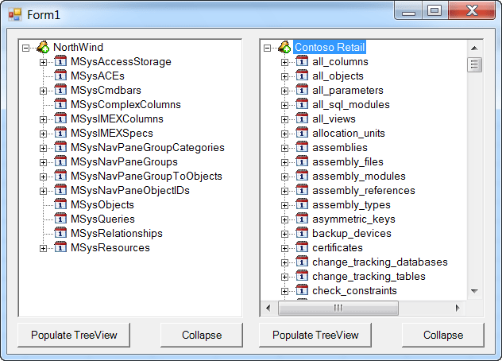Click the Contoso Retail database icon
The image size is (502, 361).
284,47
